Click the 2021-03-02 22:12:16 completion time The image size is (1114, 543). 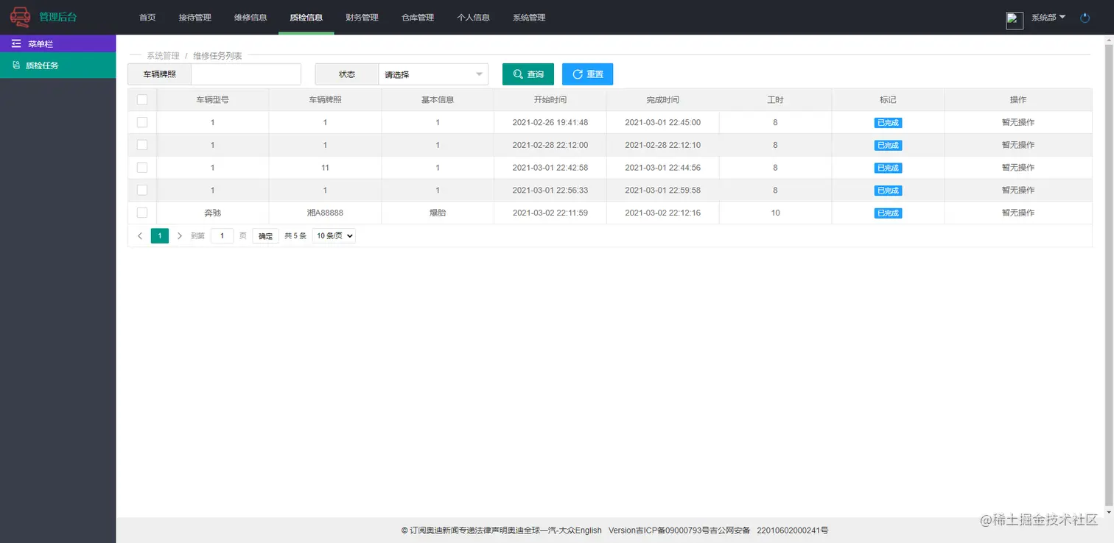tap(662, 213)
